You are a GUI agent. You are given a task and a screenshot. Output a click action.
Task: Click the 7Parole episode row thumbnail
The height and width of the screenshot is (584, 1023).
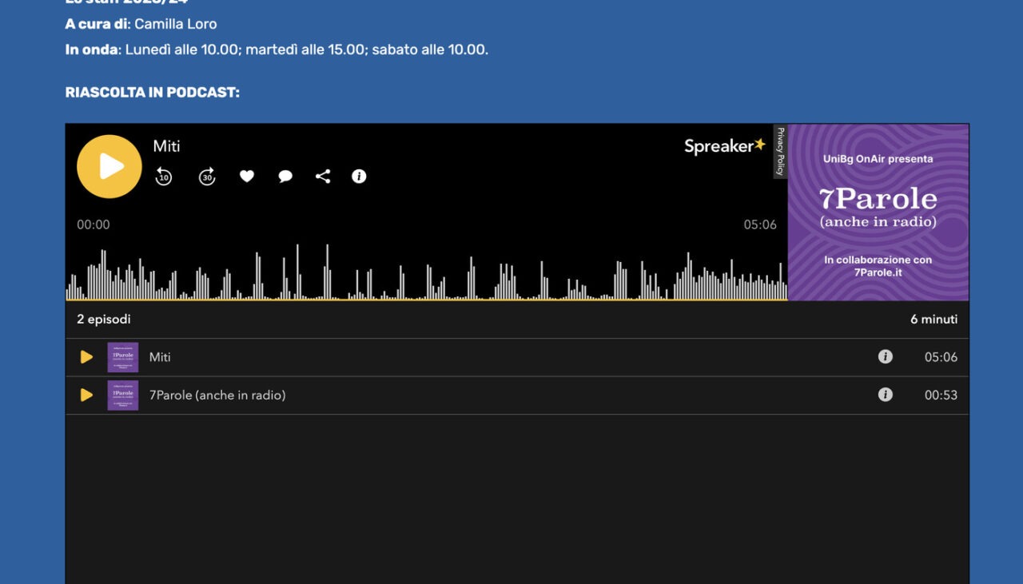(x=123, y=395)
